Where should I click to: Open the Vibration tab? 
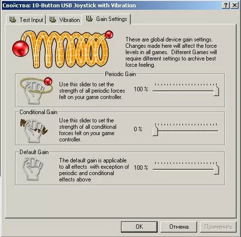tap(64, 20)
